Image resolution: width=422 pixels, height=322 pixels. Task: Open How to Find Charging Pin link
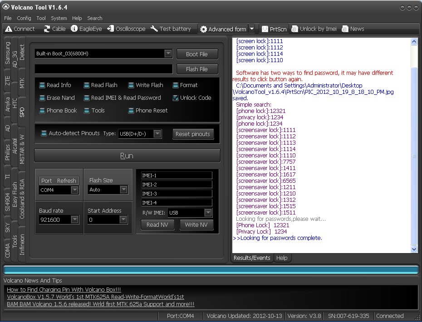pos(64,289)
